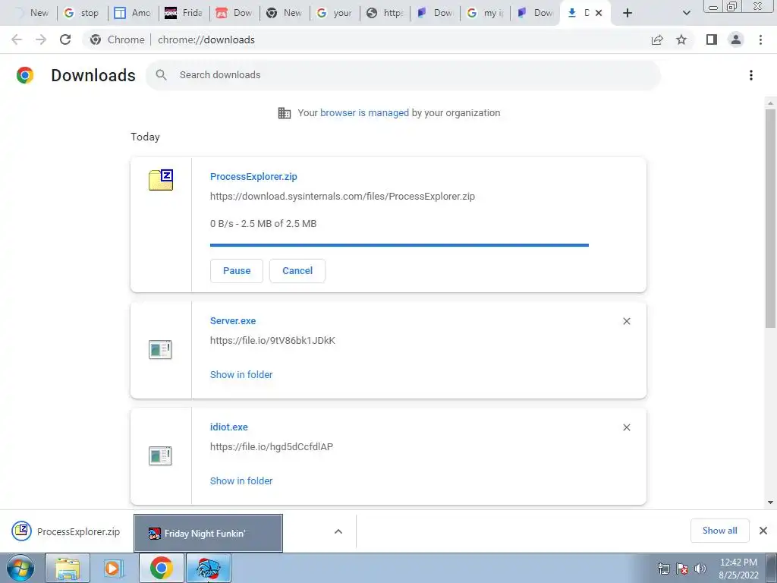Open Windows Media Player from taskbar
Viewport: 777px width, 583px height.
click(112, 568)
